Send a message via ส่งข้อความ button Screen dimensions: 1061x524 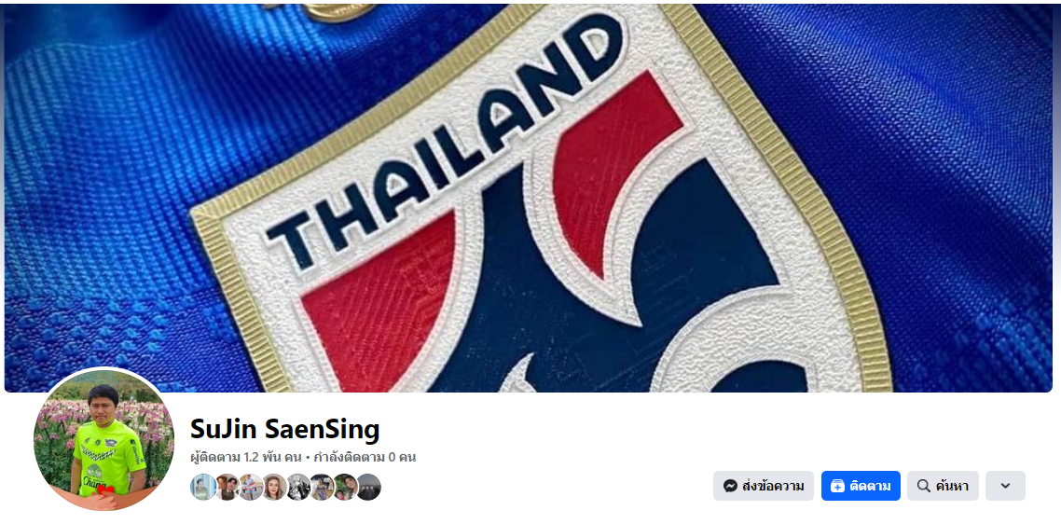coord(764,486)
